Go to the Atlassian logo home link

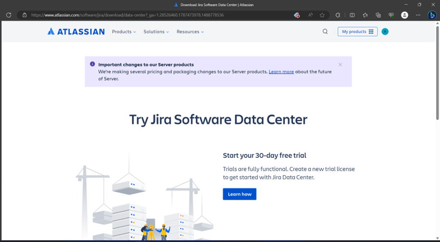pyautogui.click(x=76, y=31)
